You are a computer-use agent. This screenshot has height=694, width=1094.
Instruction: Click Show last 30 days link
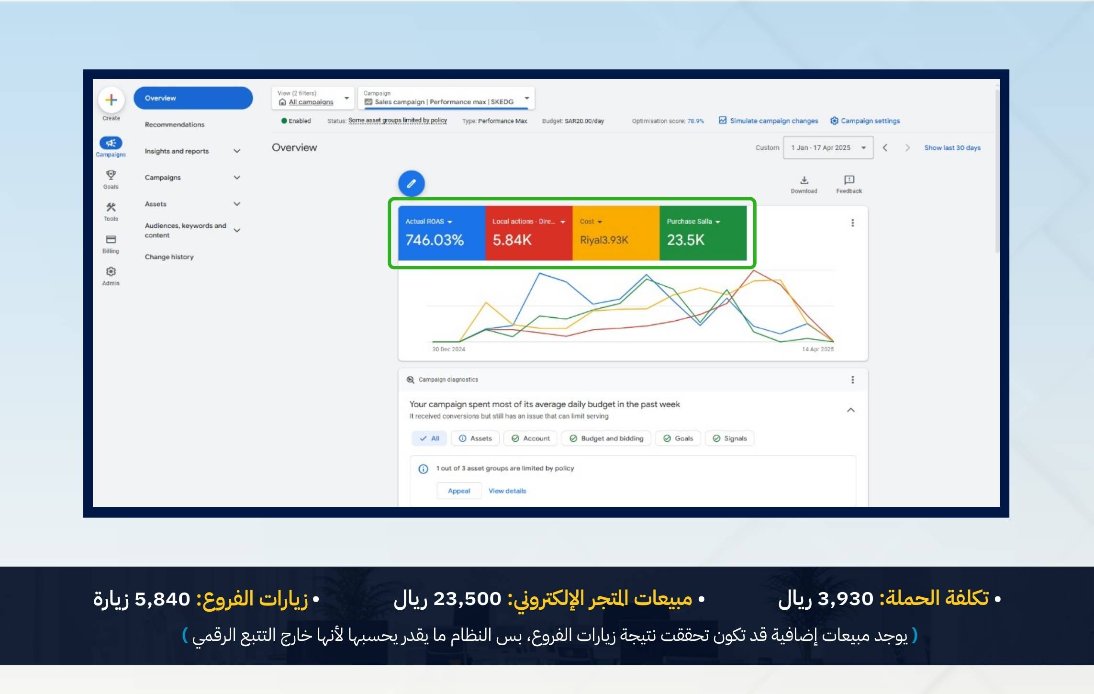[x=952, y=148]
